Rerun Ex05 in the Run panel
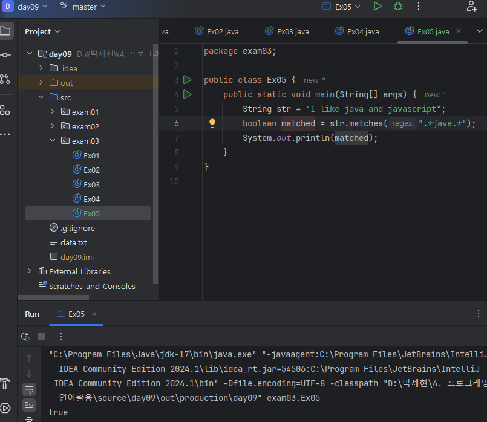Viewport: 487px width, 422px height. point(25,336)
